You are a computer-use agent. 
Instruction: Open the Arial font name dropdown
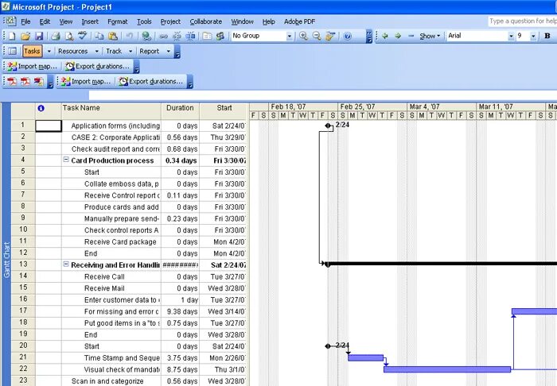pyautogui.click(x=511, y=37)
